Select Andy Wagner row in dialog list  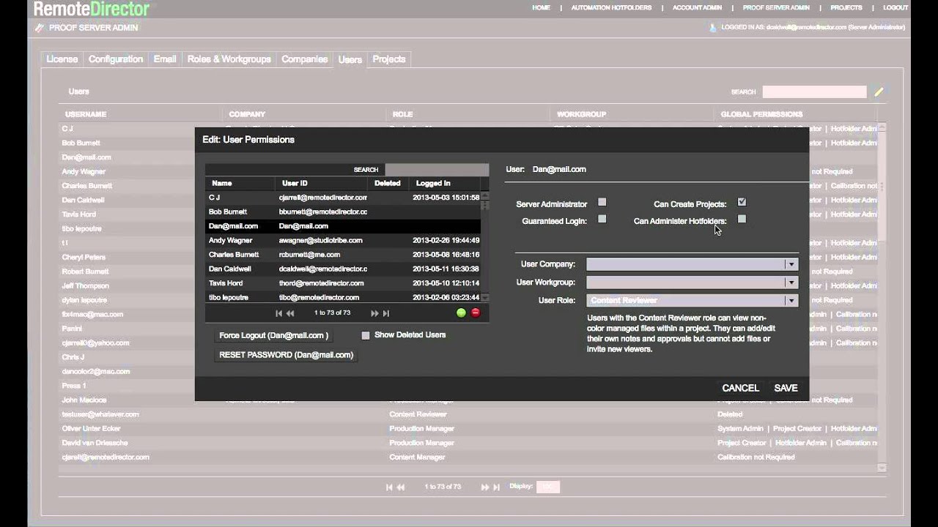click(343, 240)
